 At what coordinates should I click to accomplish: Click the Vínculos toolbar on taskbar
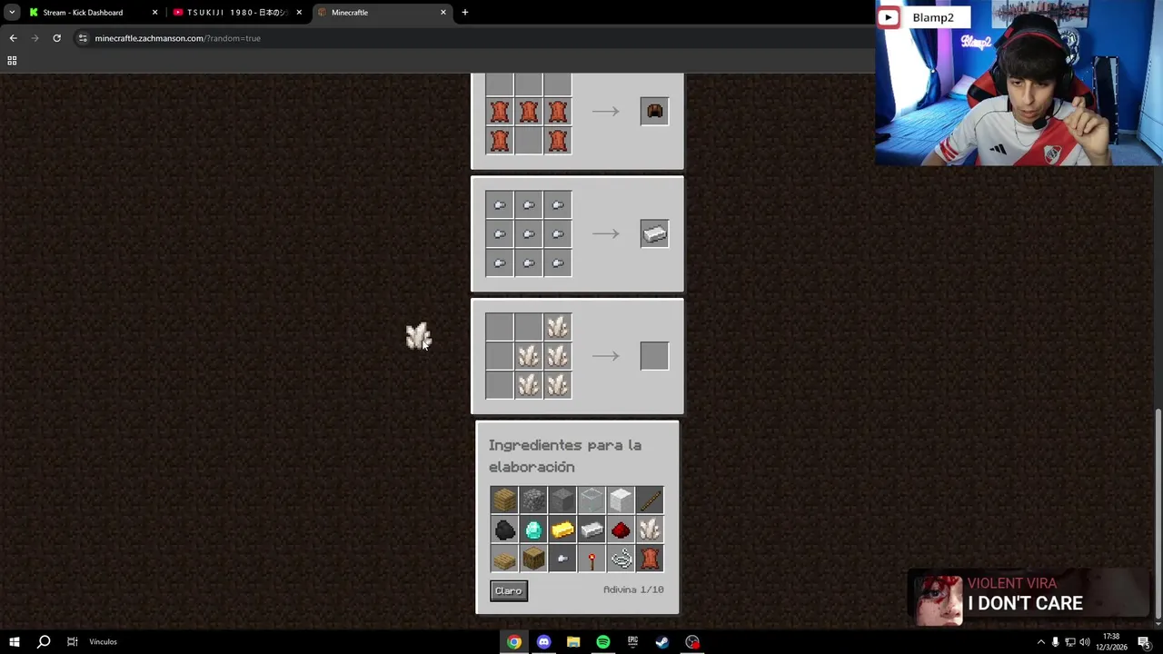[x=103, y=642]
